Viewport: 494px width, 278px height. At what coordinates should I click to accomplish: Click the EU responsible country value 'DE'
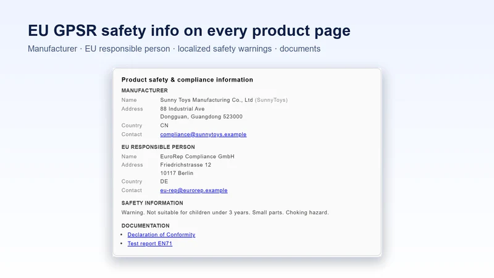coord(164,182)
